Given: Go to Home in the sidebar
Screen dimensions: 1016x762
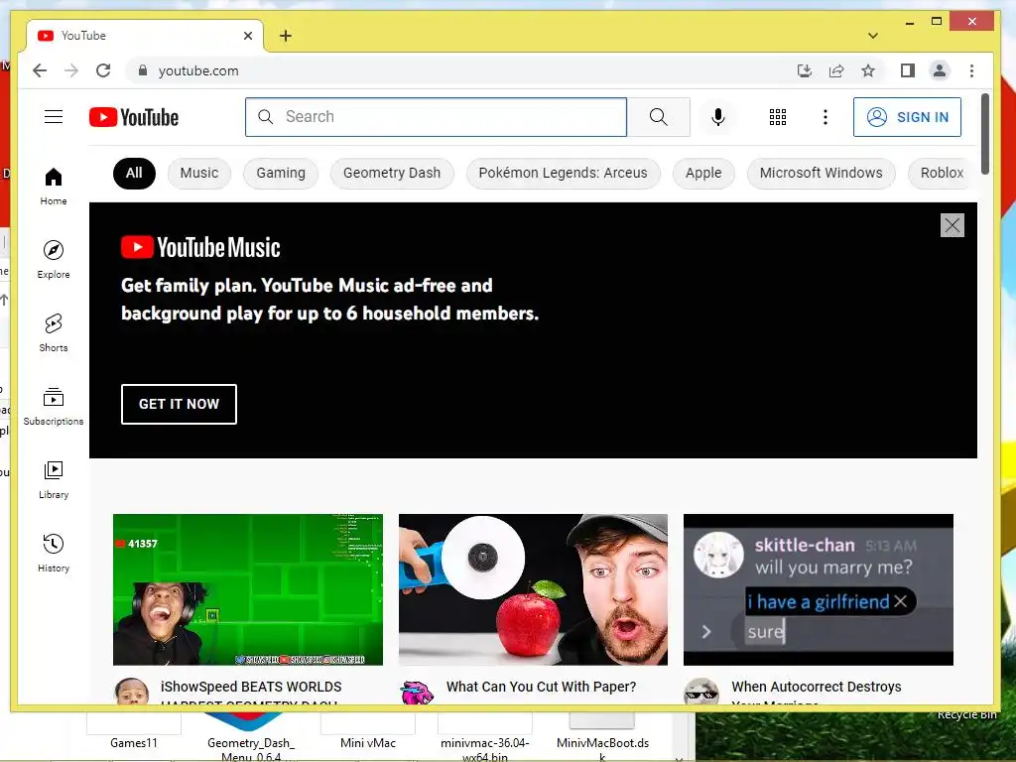Looking at the screenshot, I should point(54,187).
